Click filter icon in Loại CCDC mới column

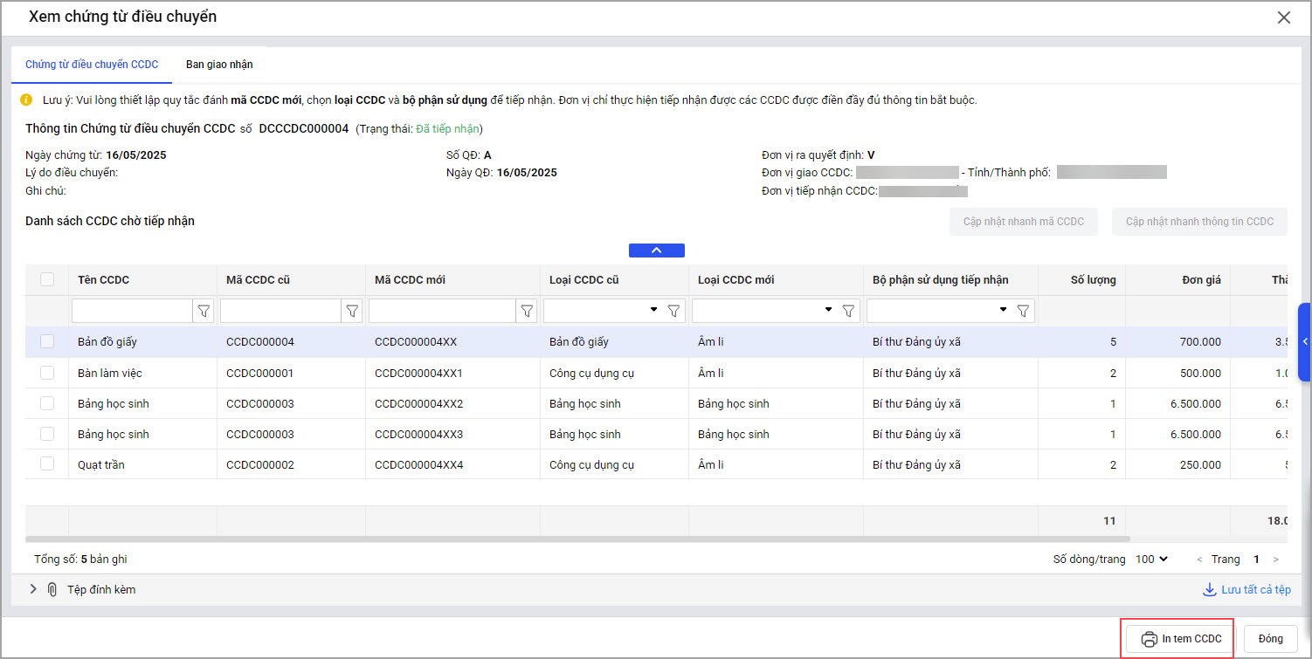pyautogui.click(x=848, y=311)
